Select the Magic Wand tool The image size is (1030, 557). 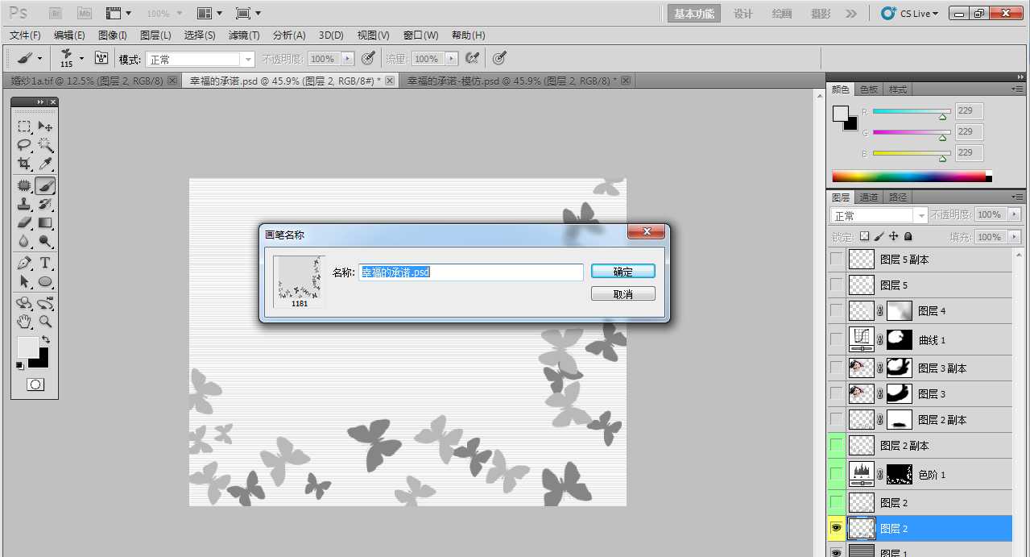click(x=46, y=145)
